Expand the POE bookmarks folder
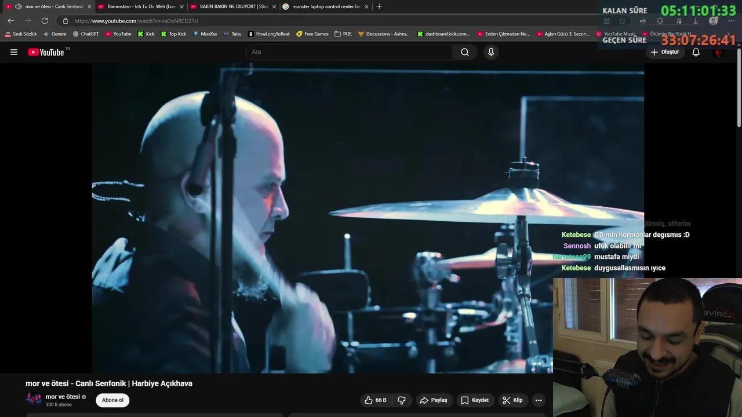Viewport: 742px width, 417px height. (x=343, y=34)
